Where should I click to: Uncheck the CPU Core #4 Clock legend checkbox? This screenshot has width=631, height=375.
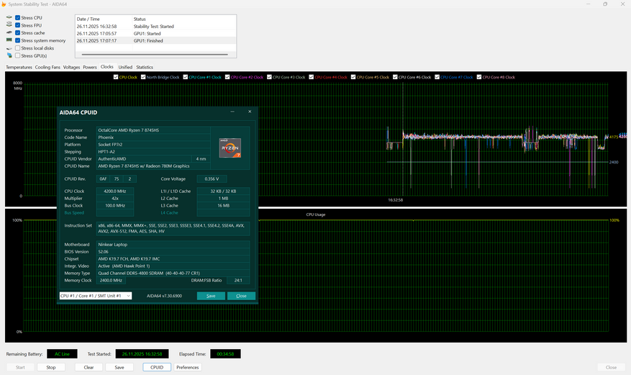click(310, 77)
